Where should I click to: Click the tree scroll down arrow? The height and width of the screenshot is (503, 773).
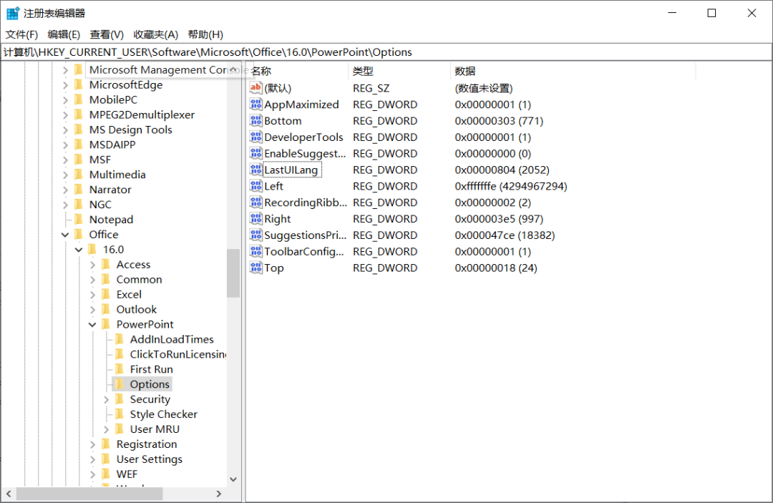coord(233,479)
